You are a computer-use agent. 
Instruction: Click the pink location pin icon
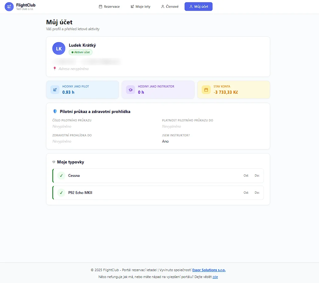coord(54,68)
